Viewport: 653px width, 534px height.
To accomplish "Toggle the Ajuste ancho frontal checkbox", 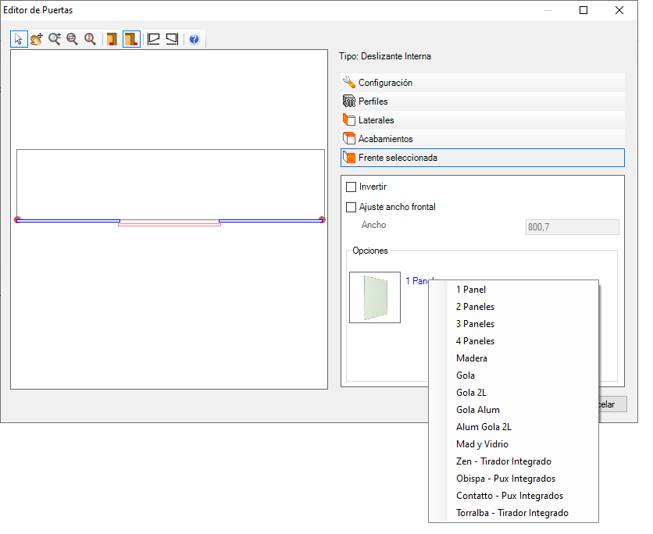I will 351,207.
